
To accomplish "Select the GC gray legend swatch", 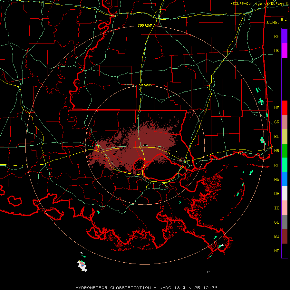I will (285, 222).
